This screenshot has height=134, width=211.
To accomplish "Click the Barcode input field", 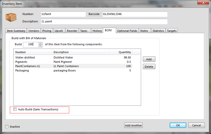I will [135, 14].
